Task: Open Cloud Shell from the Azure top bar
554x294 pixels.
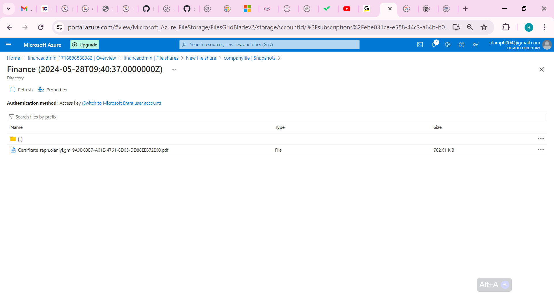Action: 420,44
